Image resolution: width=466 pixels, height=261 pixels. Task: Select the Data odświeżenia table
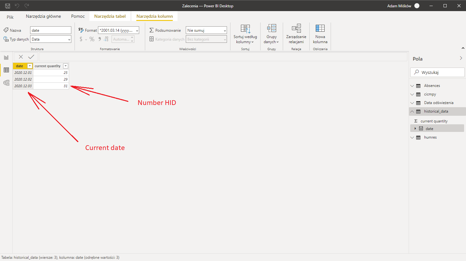coord(439,103)
